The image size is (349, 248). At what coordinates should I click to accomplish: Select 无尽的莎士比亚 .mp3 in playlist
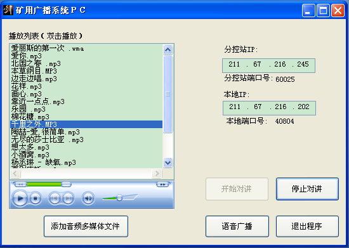point(86,140)
